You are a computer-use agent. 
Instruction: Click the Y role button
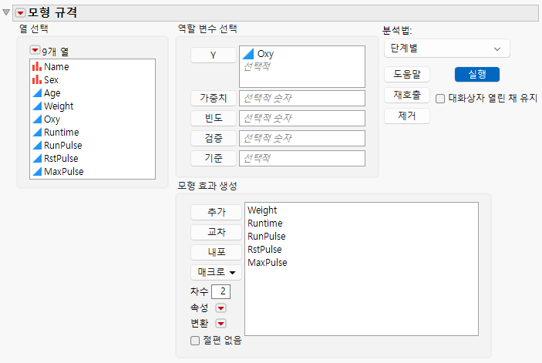[x=214, y=55]
